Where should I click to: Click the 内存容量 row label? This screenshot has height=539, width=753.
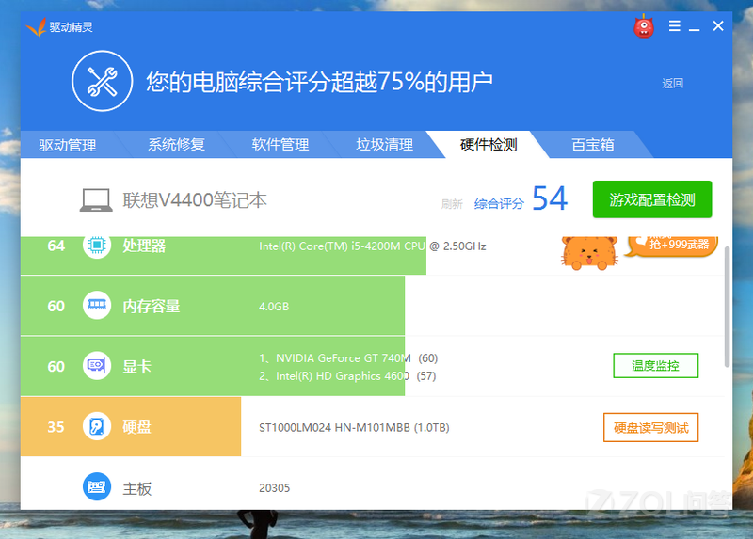pyautogui.click(x=152, y=307)
